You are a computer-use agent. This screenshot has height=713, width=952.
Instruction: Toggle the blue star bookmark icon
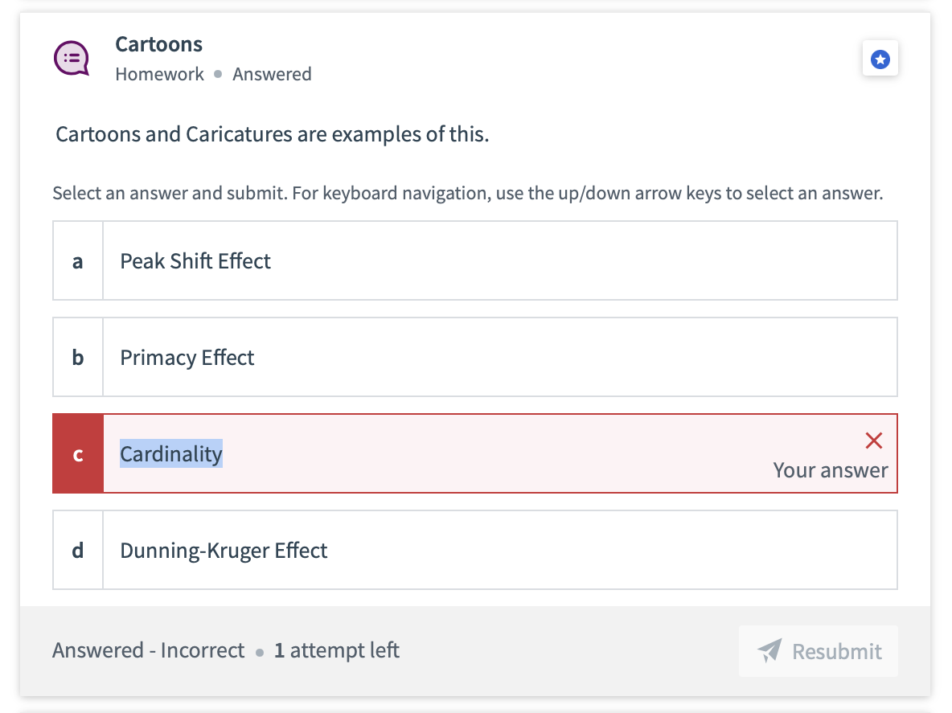coord(880,59)
